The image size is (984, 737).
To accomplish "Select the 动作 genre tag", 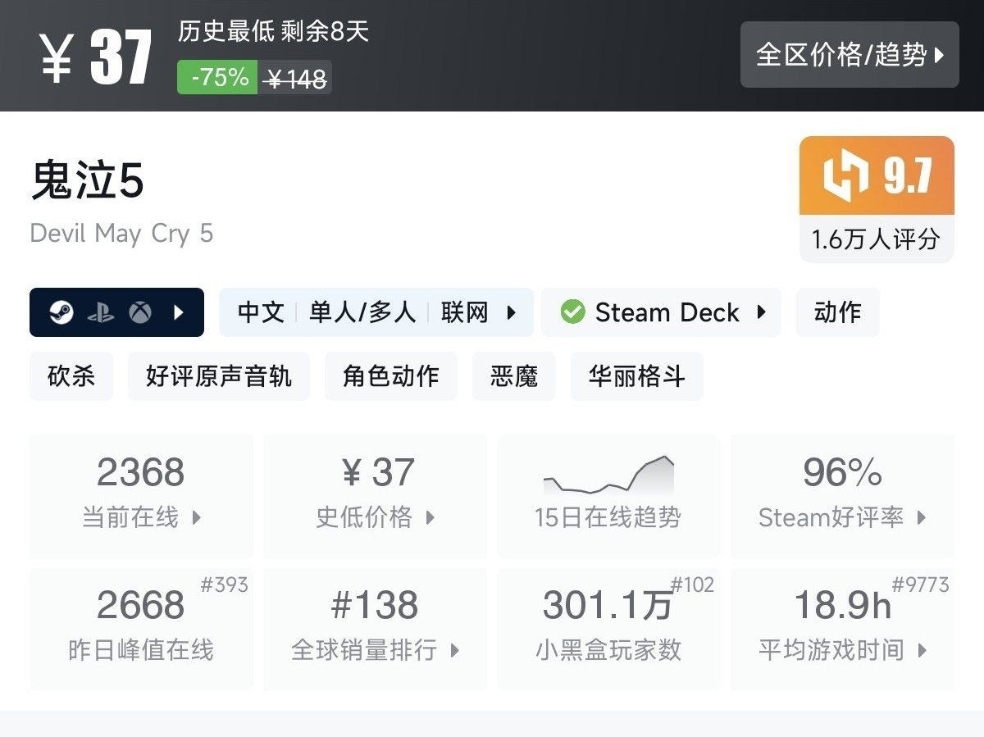I will click(837, 312).
